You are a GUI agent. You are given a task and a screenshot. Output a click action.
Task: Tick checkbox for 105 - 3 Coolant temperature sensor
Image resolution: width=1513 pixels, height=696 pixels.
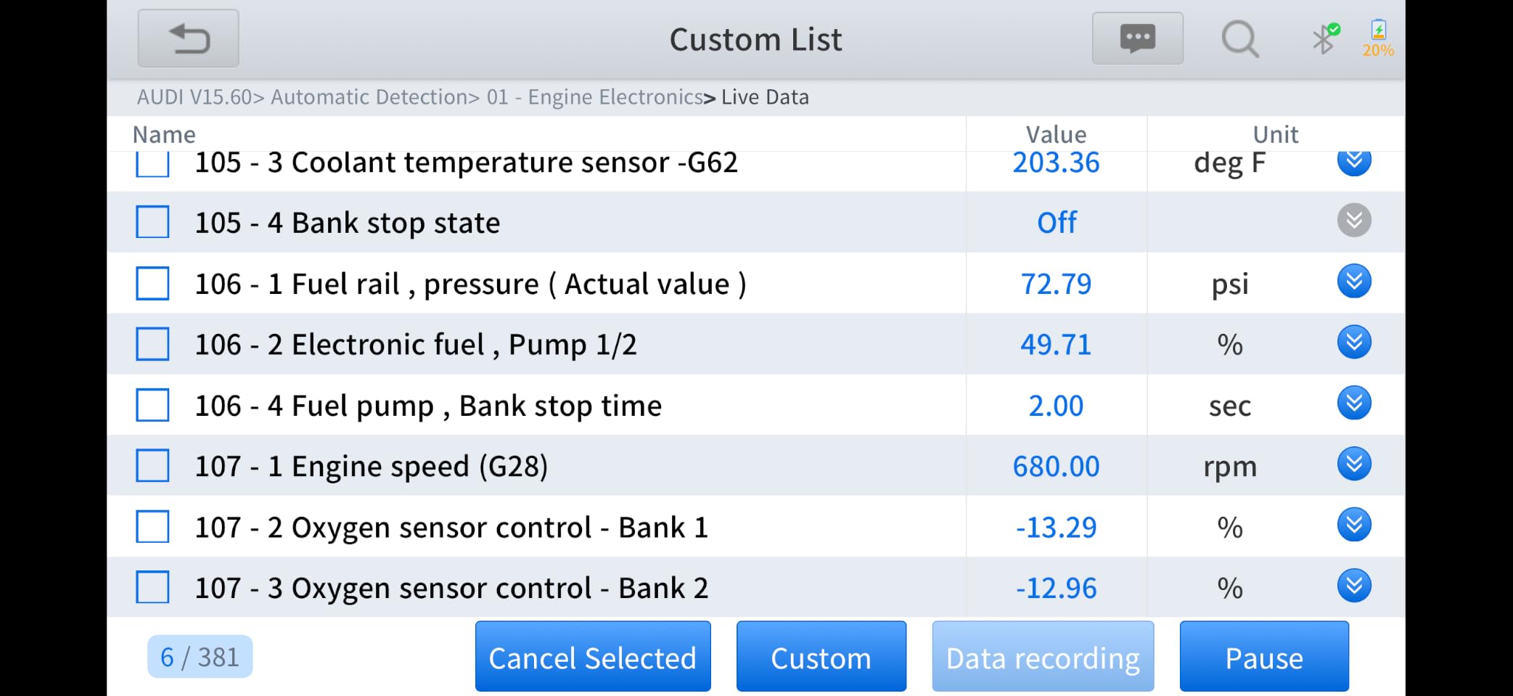152,164
